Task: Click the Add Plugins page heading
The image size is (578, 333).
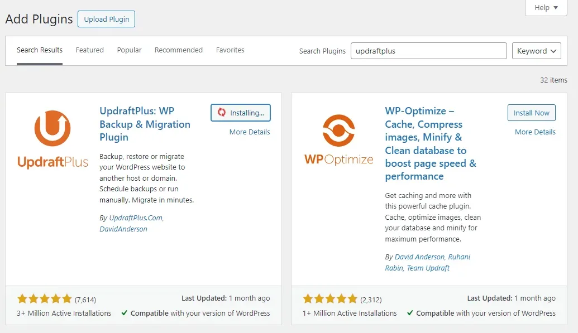Action: click(39, 19)
